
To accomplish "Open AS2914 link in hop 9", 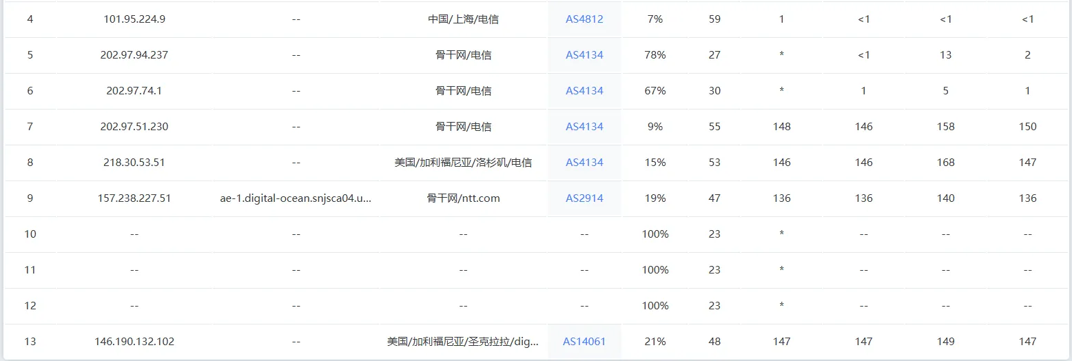I will coord(584,198).
